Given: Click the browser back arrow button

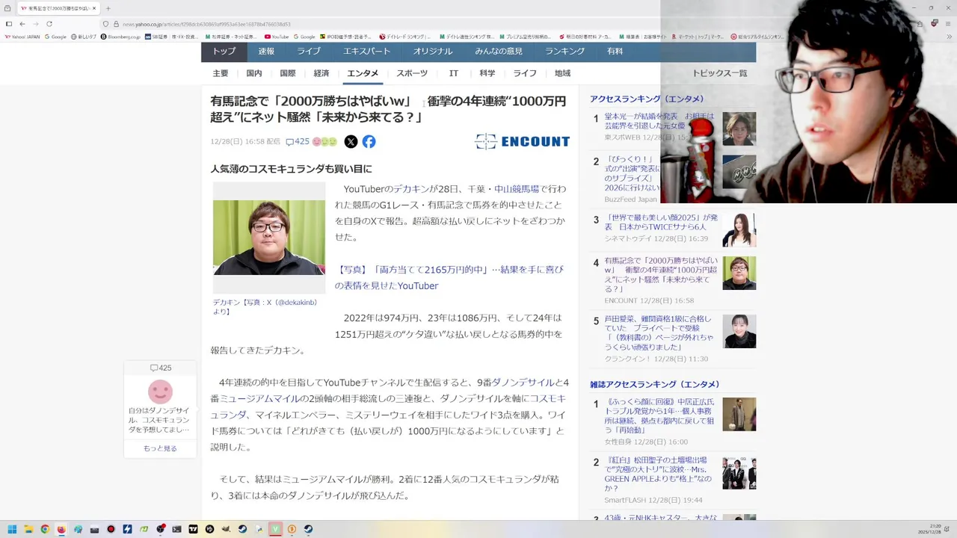Looking at the screenshot, I should (x=22, y=24).
